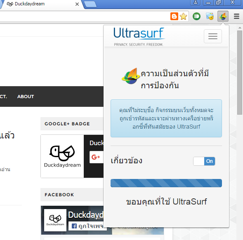Click the Ultrasurf extension toolbar button
Image resolution: width=243 pixels, height=240 pixels.
223,16
